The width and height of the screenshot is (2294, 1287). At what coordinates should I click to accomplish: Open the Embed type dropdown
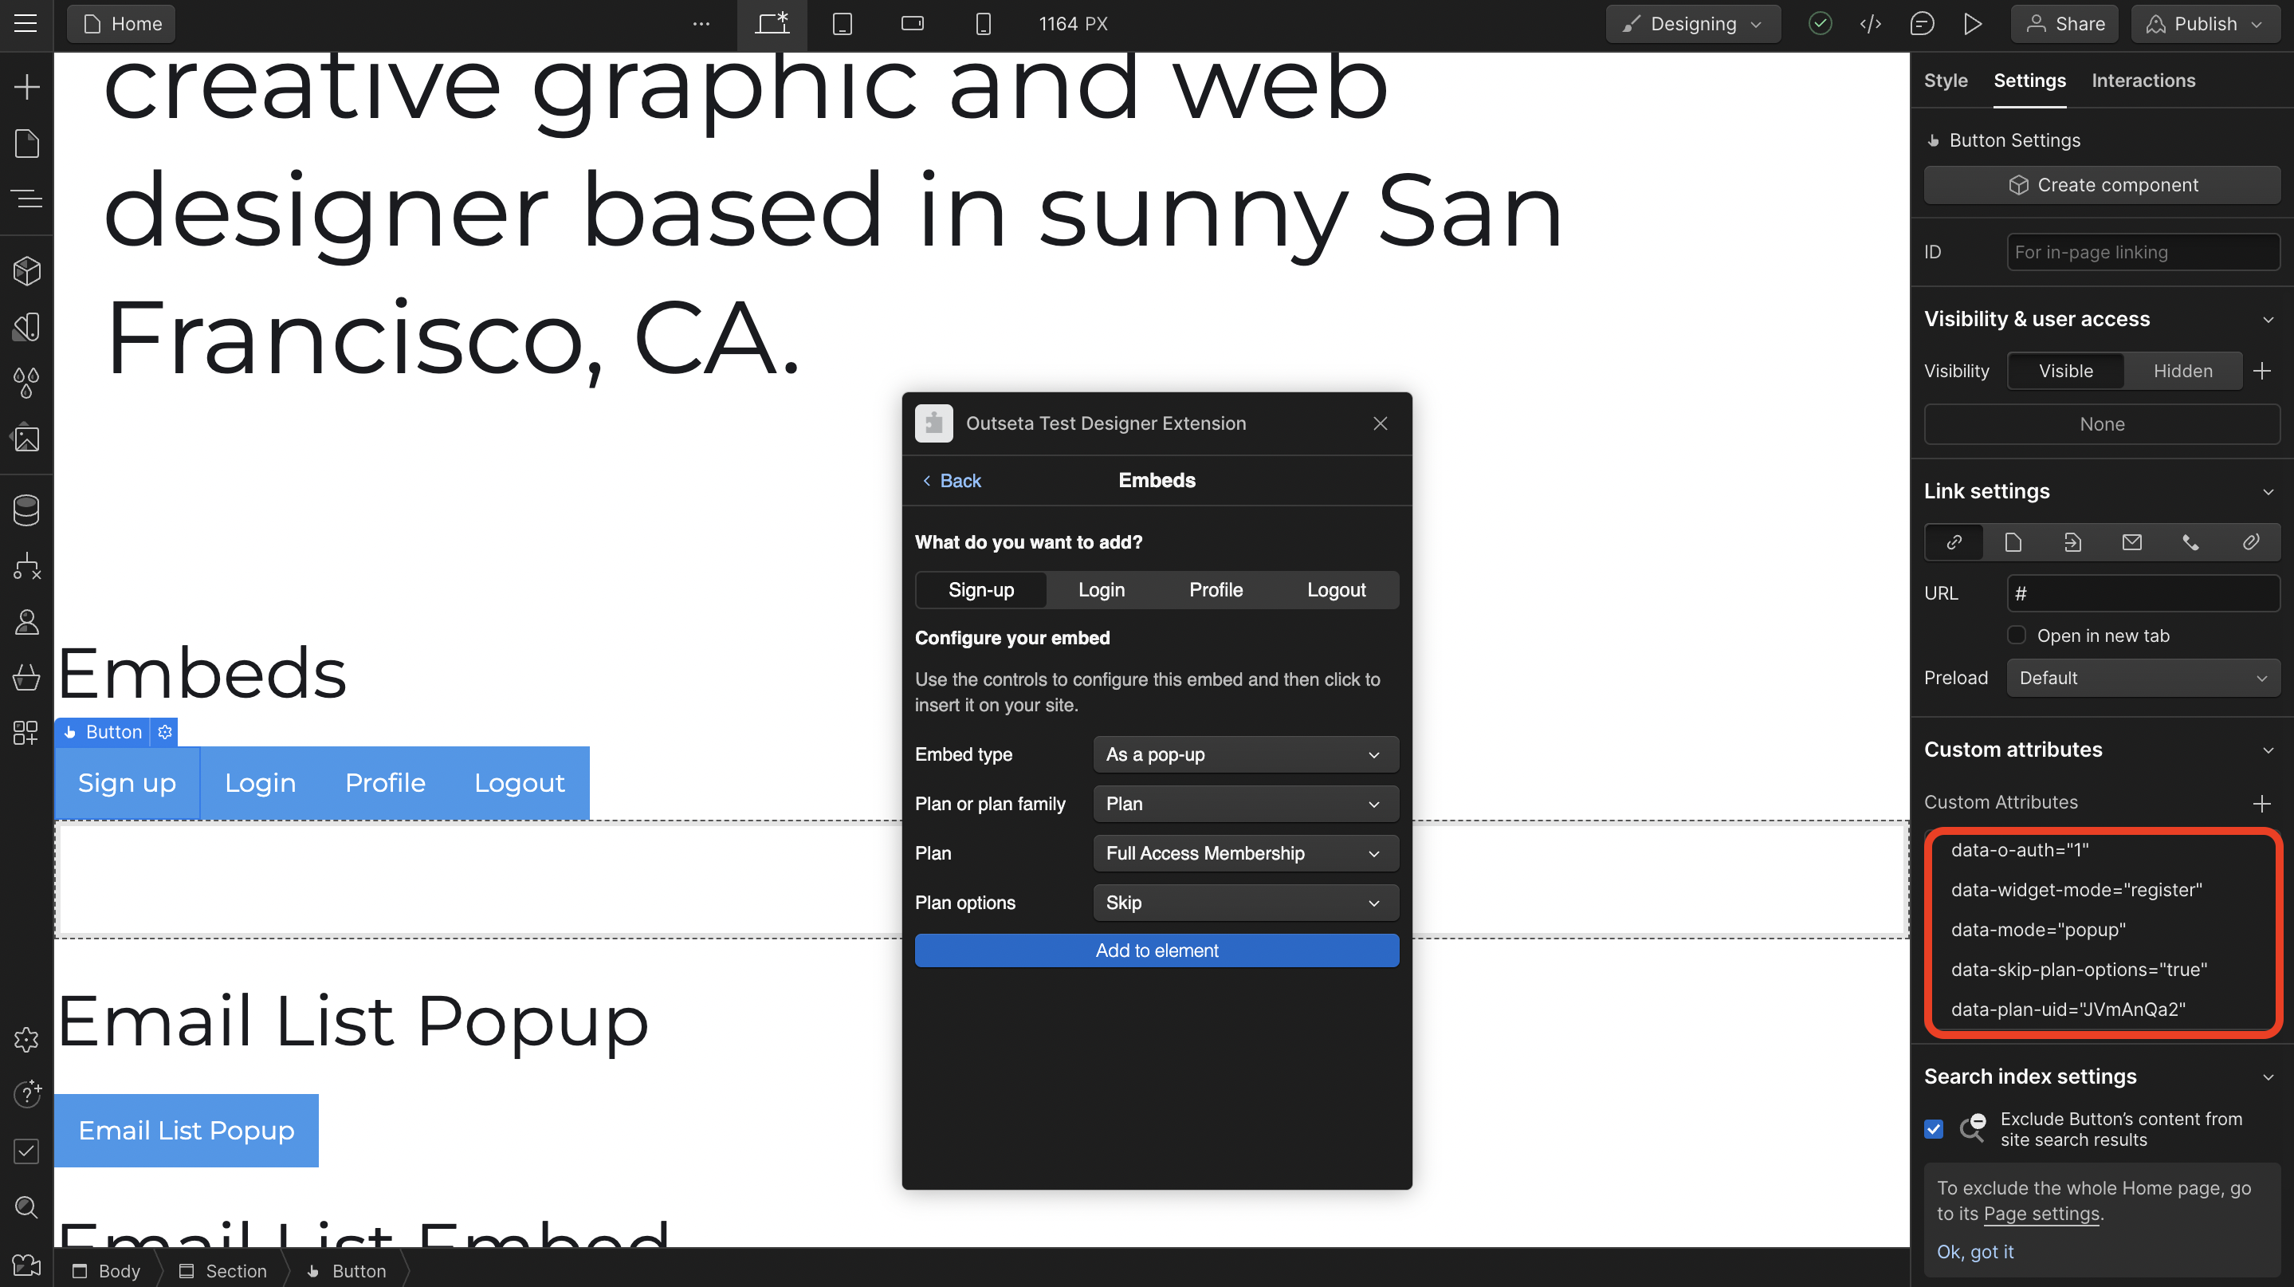[x=1245, y=754]
